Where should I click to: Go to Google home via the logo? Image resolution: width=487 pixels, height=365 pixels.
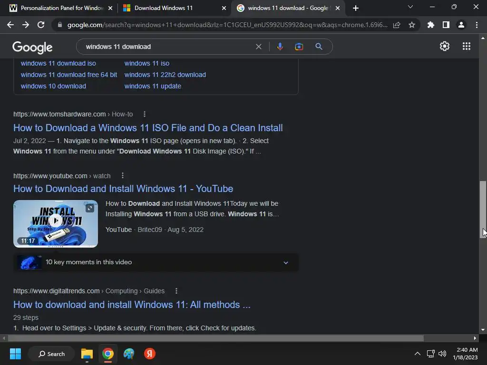coord(32,47)
